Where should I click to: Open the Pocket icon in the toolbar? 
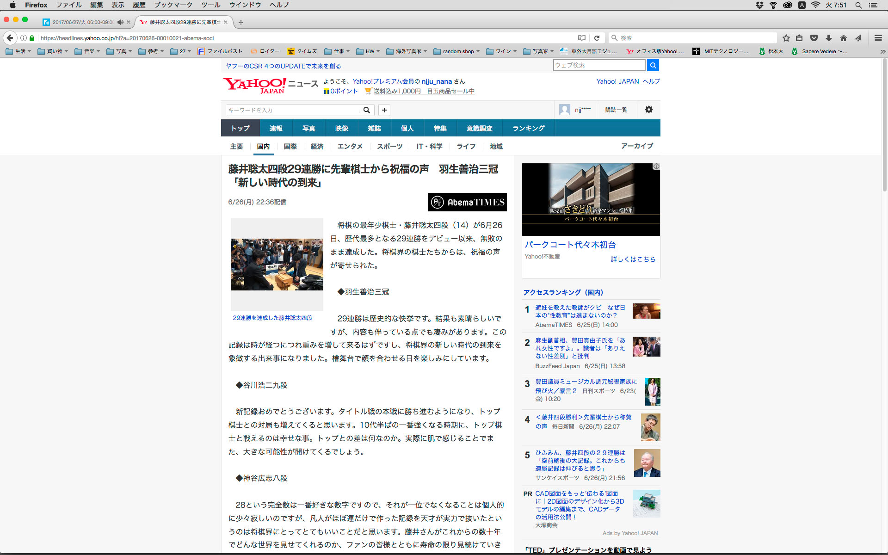[814, 38]
